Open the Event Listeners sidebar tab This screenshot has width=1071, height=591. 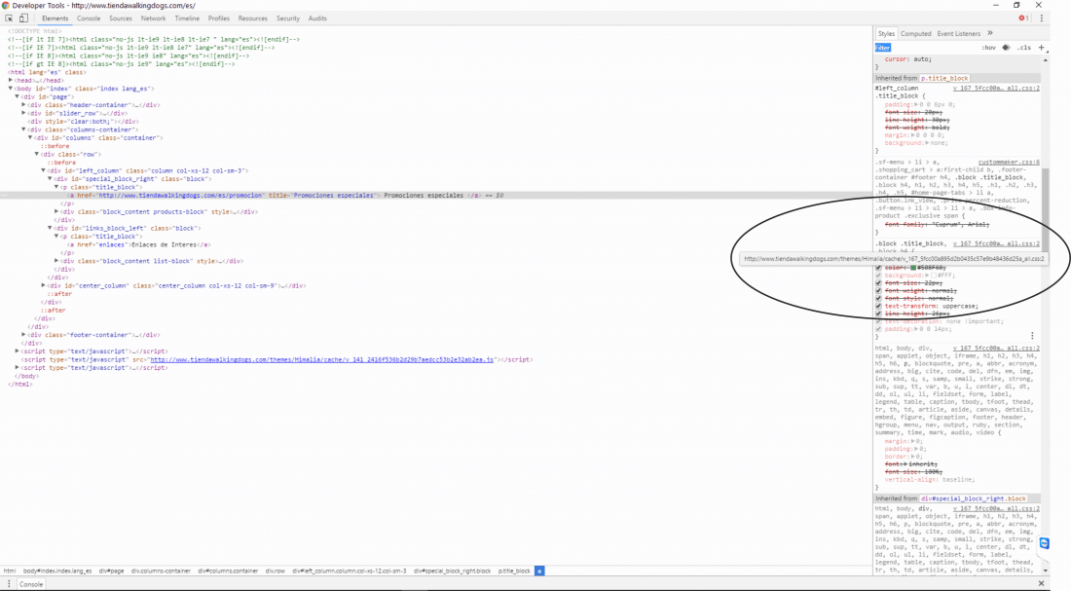[x=958, y=33]
